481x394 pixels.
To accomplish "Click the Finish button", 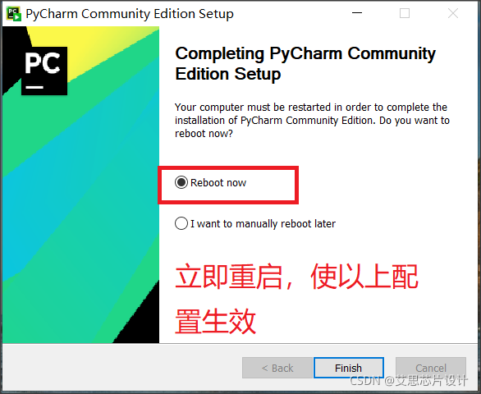I will tap(349, 368).
